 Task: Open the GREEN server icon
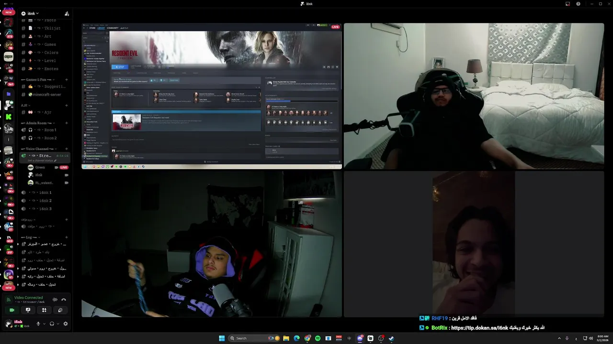9,57
